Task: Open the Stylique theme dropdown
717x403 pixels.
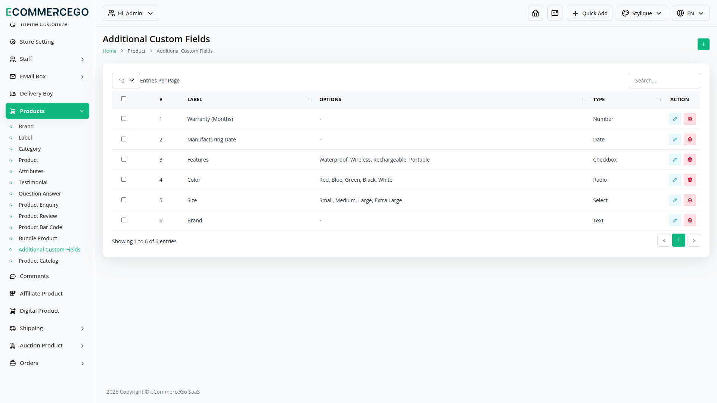Action: tap(642, 13)
